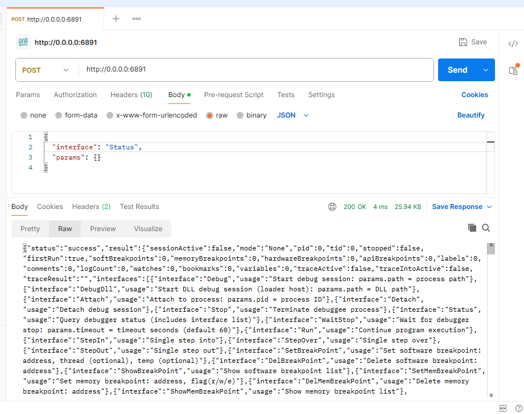Click the 200 OK status text
The image size is (524, 414).
click(354, 207)
